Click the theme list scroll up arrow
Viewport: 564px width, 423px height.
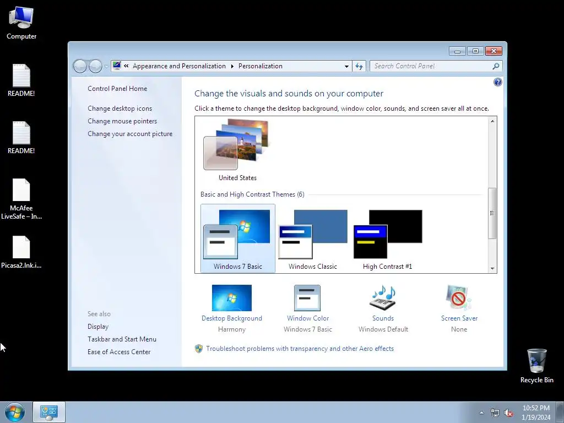492,121
